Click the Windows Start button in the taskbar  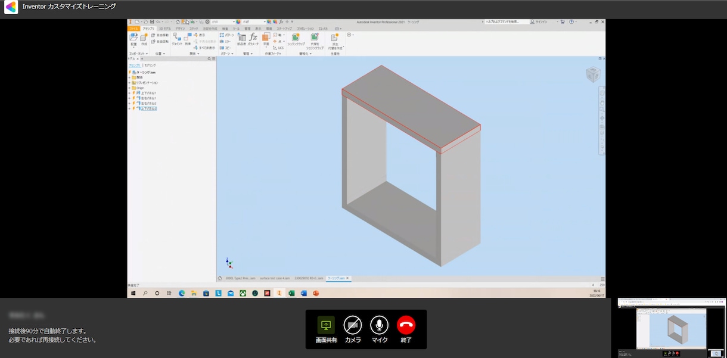[x=133, y=293]
